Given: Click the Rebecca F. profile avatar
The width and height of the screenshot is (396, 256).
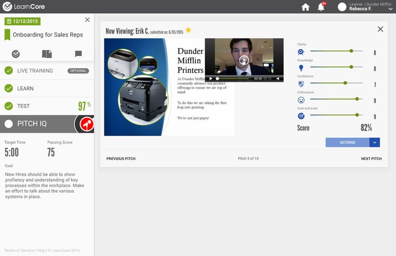Looking at the screenshot, I should pyautogui.click(x=342, y=7).
